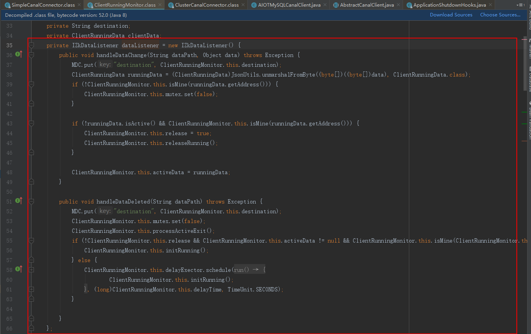This screenshot has height=334, width=531.
Task: Click the folded run() -> lambda text
Action: click(x=249, y=270)
